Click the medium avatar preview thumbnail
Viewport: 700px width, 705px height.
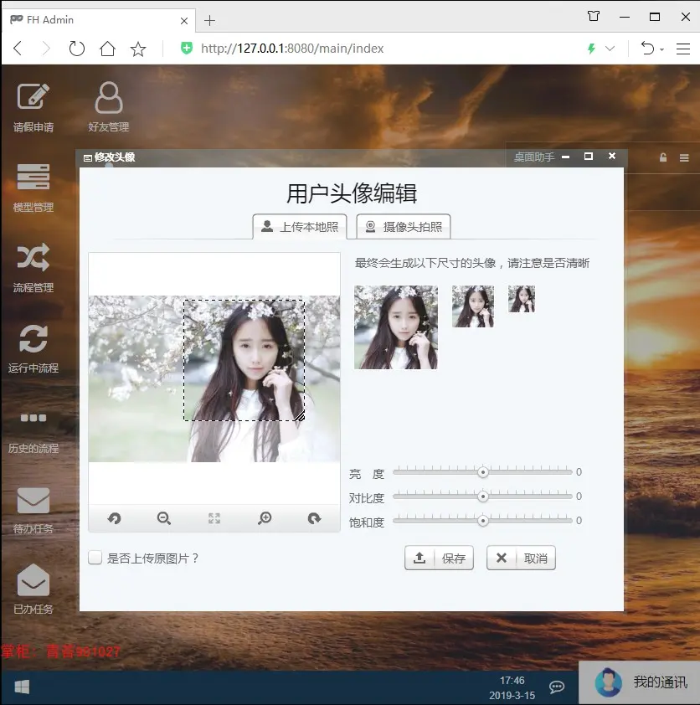473,306
